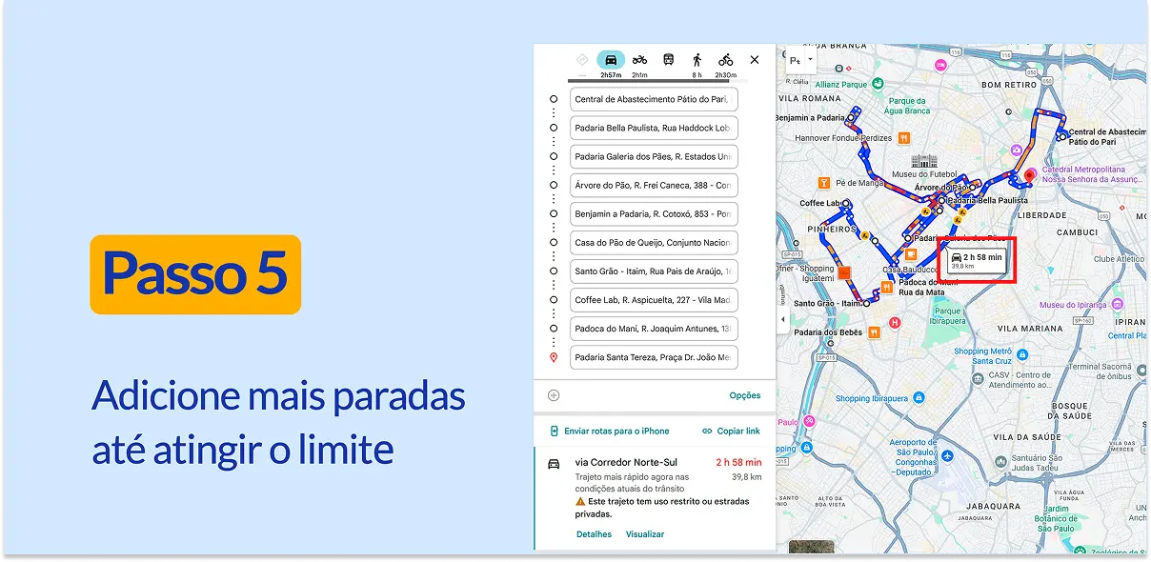Click the 2 h 58 min route time bubble
Image resolution: width=1151 pixels, height=562 pixels.
[977, 260]
